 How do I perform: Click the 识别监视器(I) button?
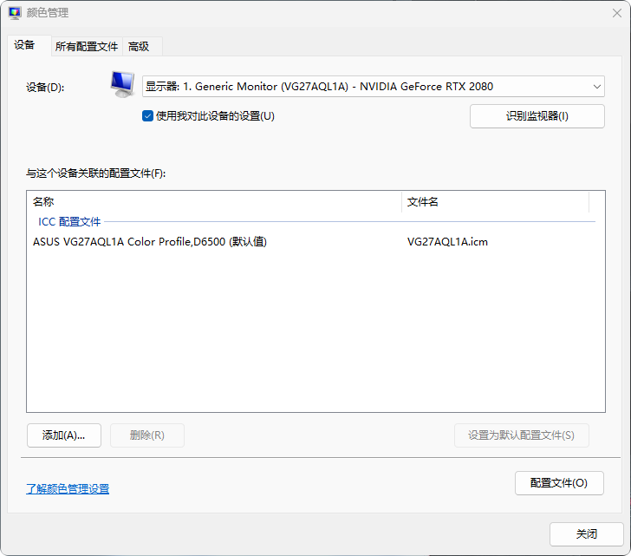(x=537, y=116)
